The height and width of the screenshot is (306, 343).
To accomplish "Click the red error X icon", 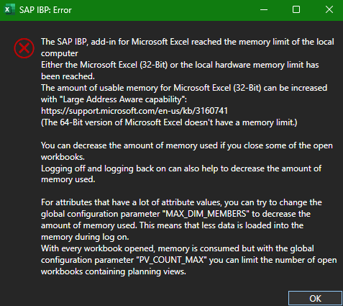I will [24, 48].
